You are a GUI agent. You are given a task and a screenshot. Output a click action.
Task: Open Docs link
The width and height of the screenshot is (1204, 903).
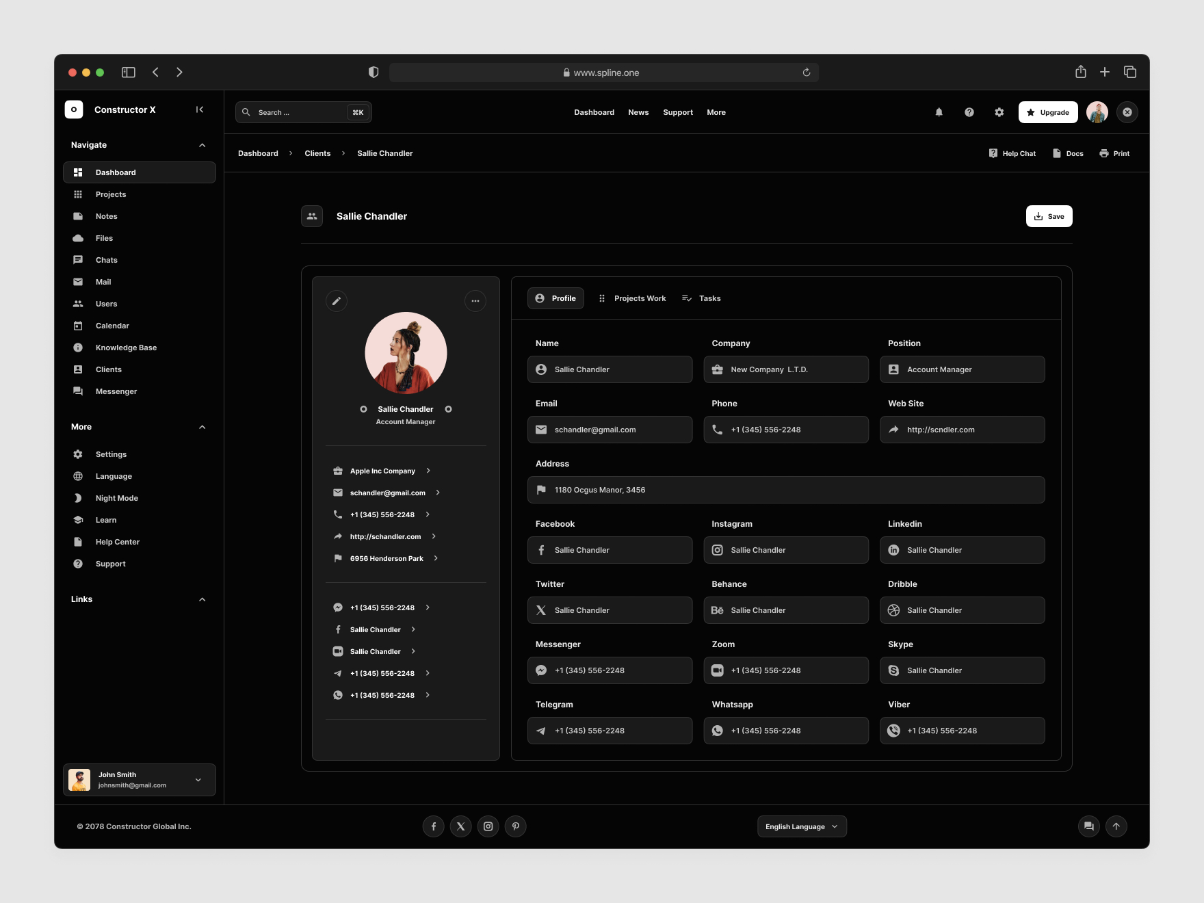[x=1068, y=153]
